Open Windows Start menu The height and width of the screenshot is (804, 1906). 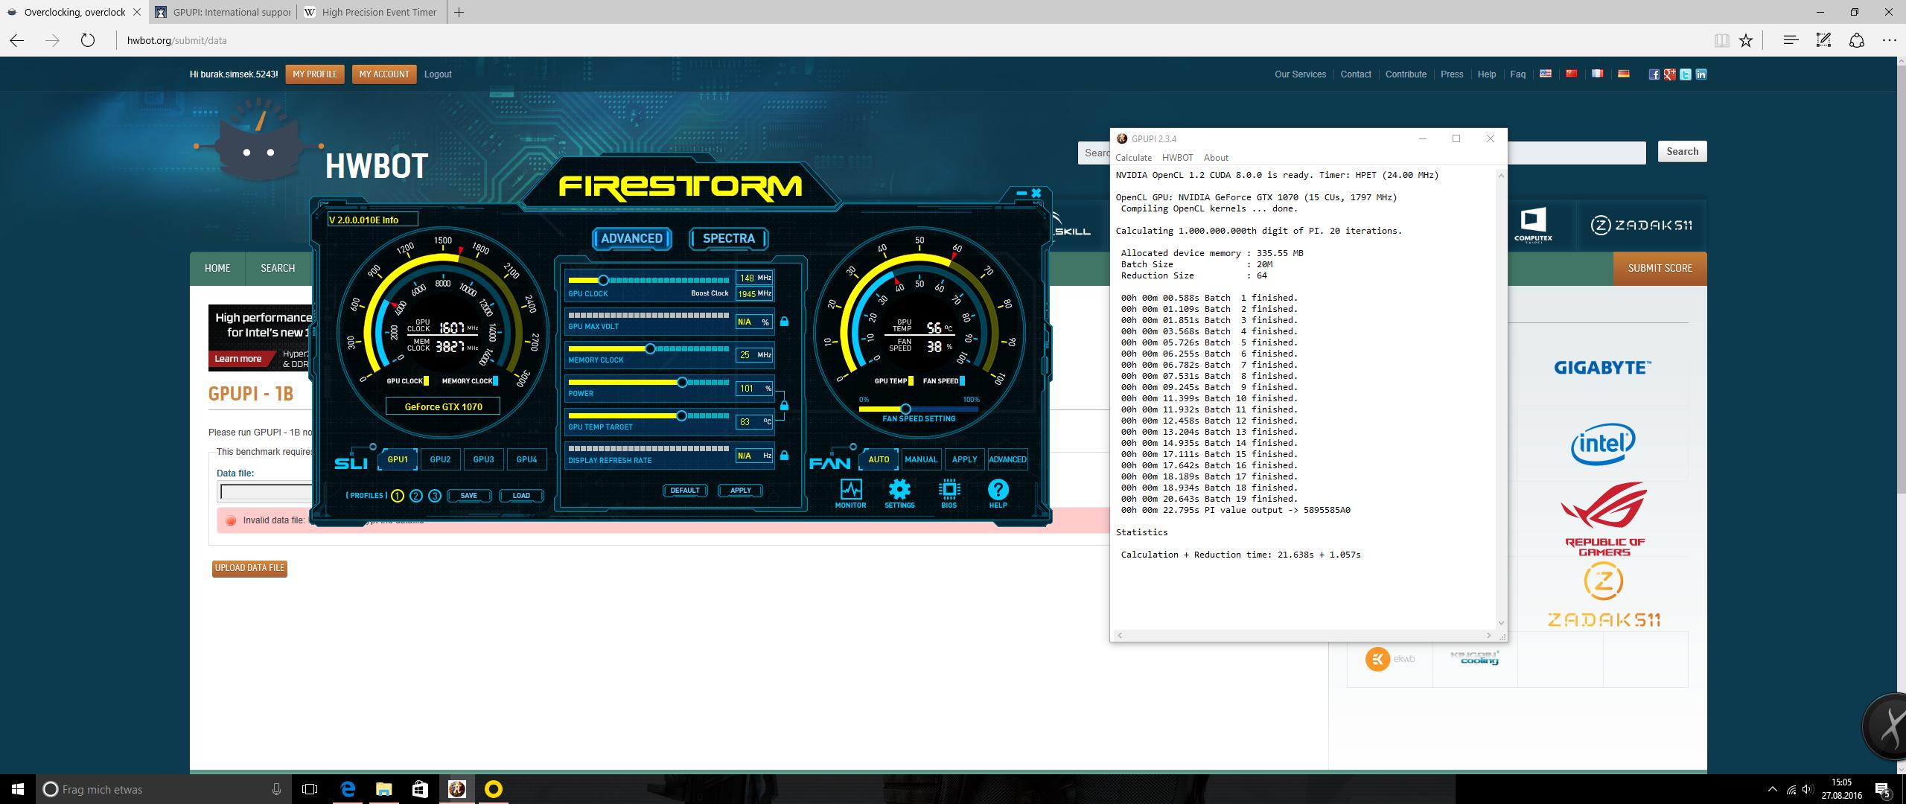coord(18,789)
